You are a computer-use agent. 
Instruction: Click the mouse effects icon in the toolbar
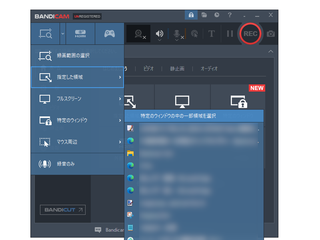point(195,34)
